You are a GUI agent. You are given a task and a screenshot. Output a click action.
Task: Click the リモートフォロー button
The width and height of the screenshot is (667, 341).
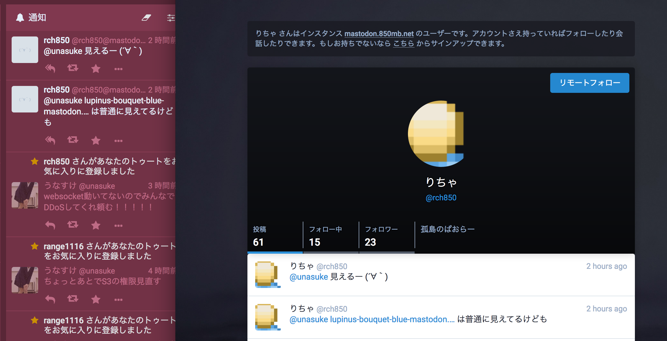point(590,83)
